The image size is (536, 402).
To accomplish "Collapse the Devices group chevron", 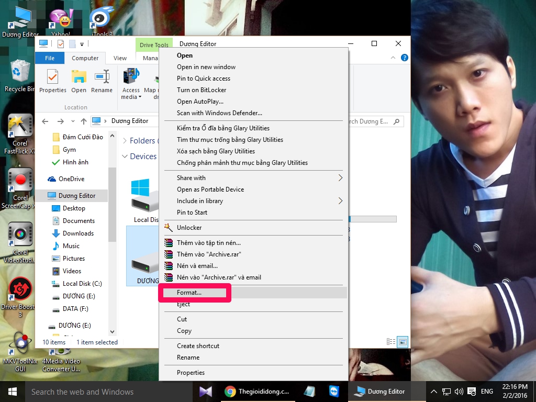I will 125,157.
